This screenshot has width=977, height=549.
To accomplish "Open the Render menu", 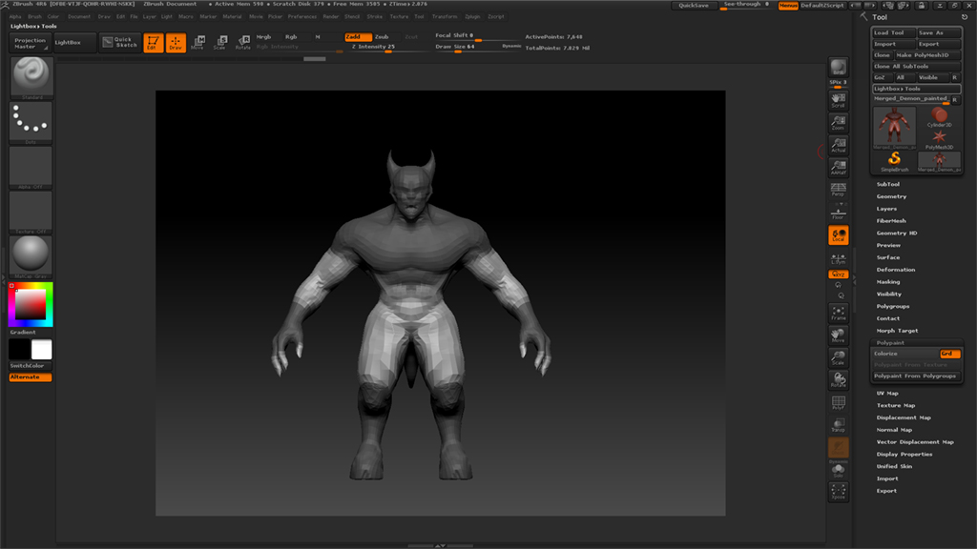I will (x=331, y=16).
